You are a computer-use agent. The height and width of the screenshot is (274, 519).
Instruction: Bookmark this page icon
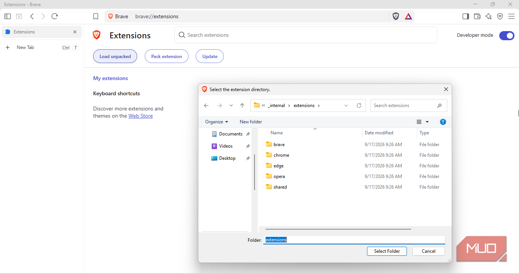96,16
